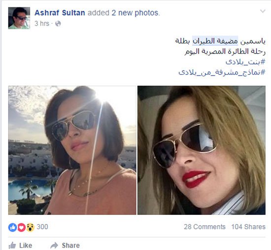Viewport: 271px width, 250px height.
Task: Click the blue Like reaction icon
Action: [x=12, y=227]
